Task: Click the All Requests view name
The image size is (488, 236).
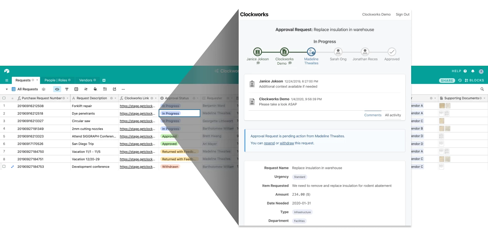Action: [x=28, y=89]
